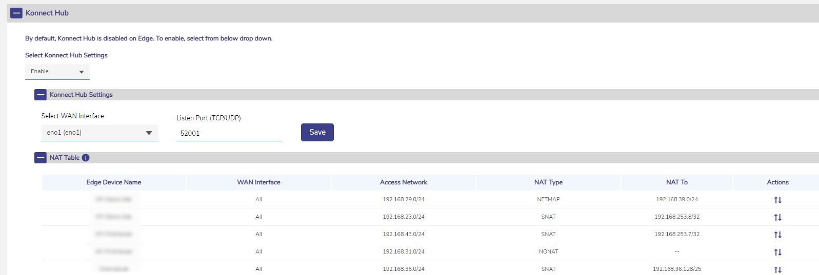Click reorder arrows for 192.168.43.0/24 row
This screenshot has width=819, height=275.
click(777, 235)
